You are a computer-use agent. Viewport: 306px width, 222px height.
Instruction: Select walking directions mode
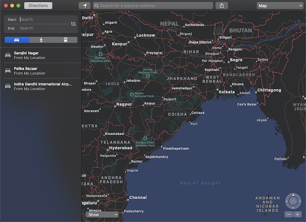(x=41, y=40)
